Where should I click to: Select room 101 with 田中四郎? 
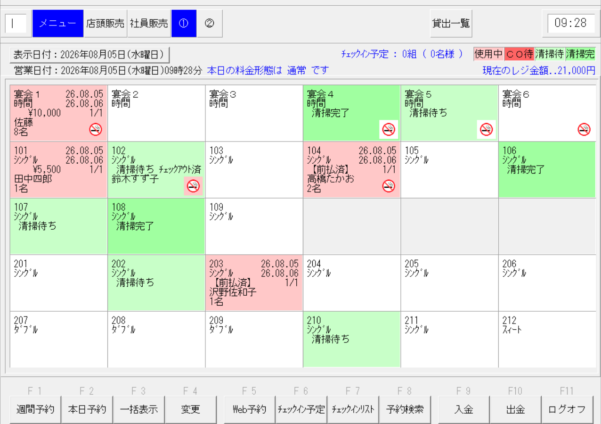point(58,170)
